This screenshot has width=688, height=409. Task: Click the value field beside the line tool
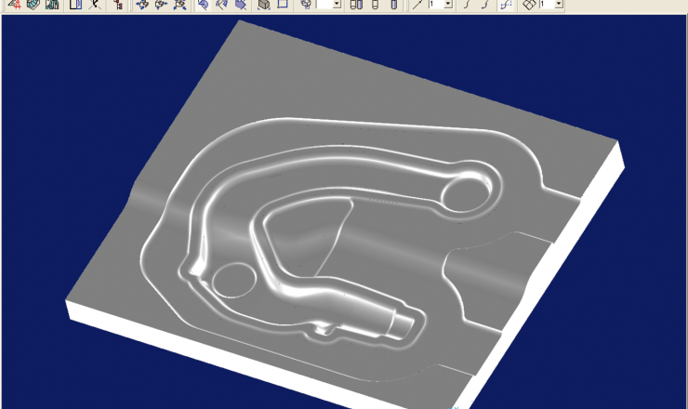(434, 5)
